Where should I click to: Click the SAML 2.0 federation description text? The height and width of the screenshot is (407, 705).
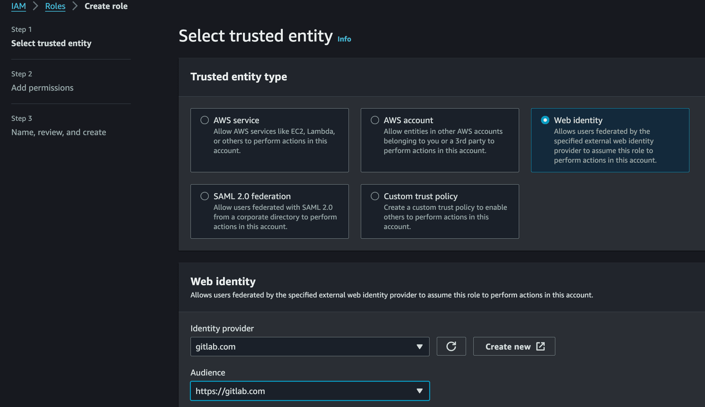point(275,217)
